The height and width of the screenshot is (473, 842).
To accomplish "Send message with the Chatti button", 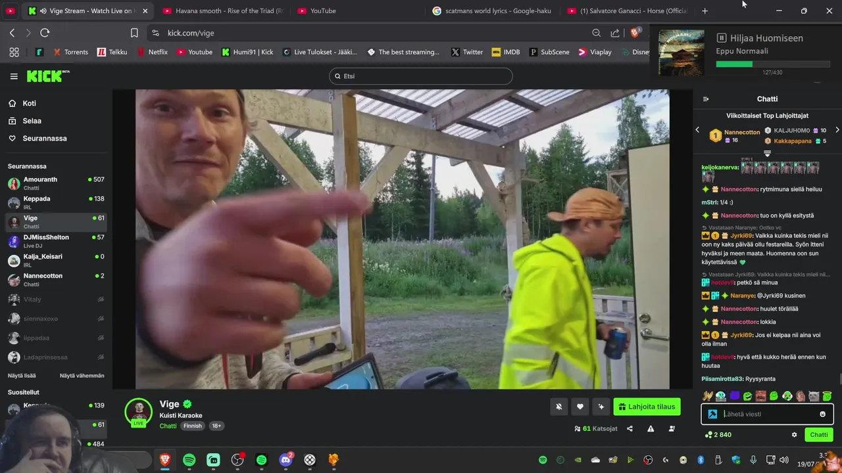I will [819, 435].
